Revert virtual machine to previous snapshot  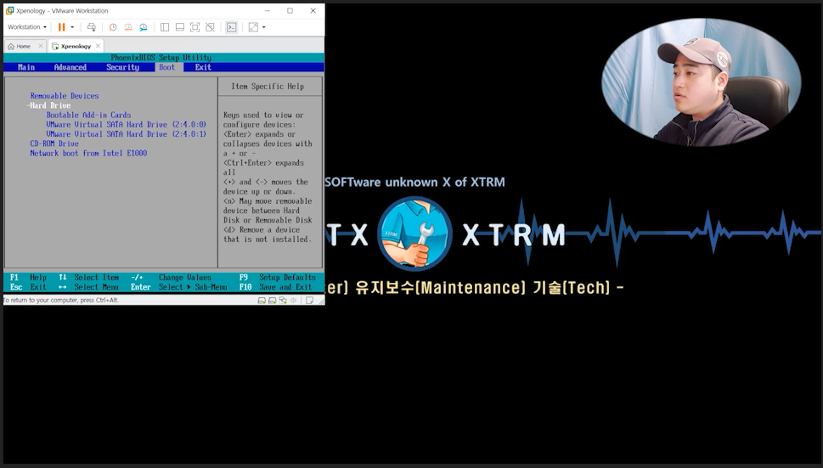(128, 27)
